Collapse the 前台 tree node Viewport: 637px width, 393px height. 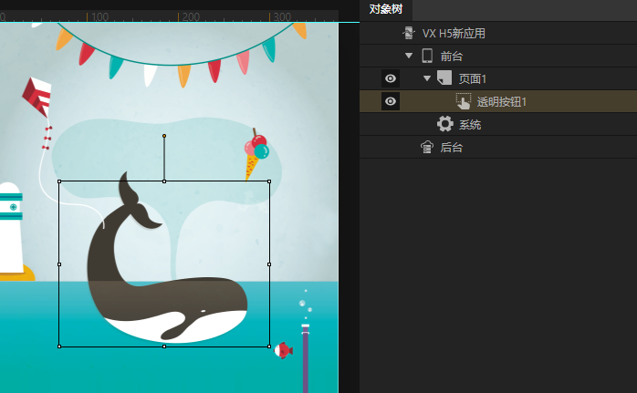click(409, 56)
